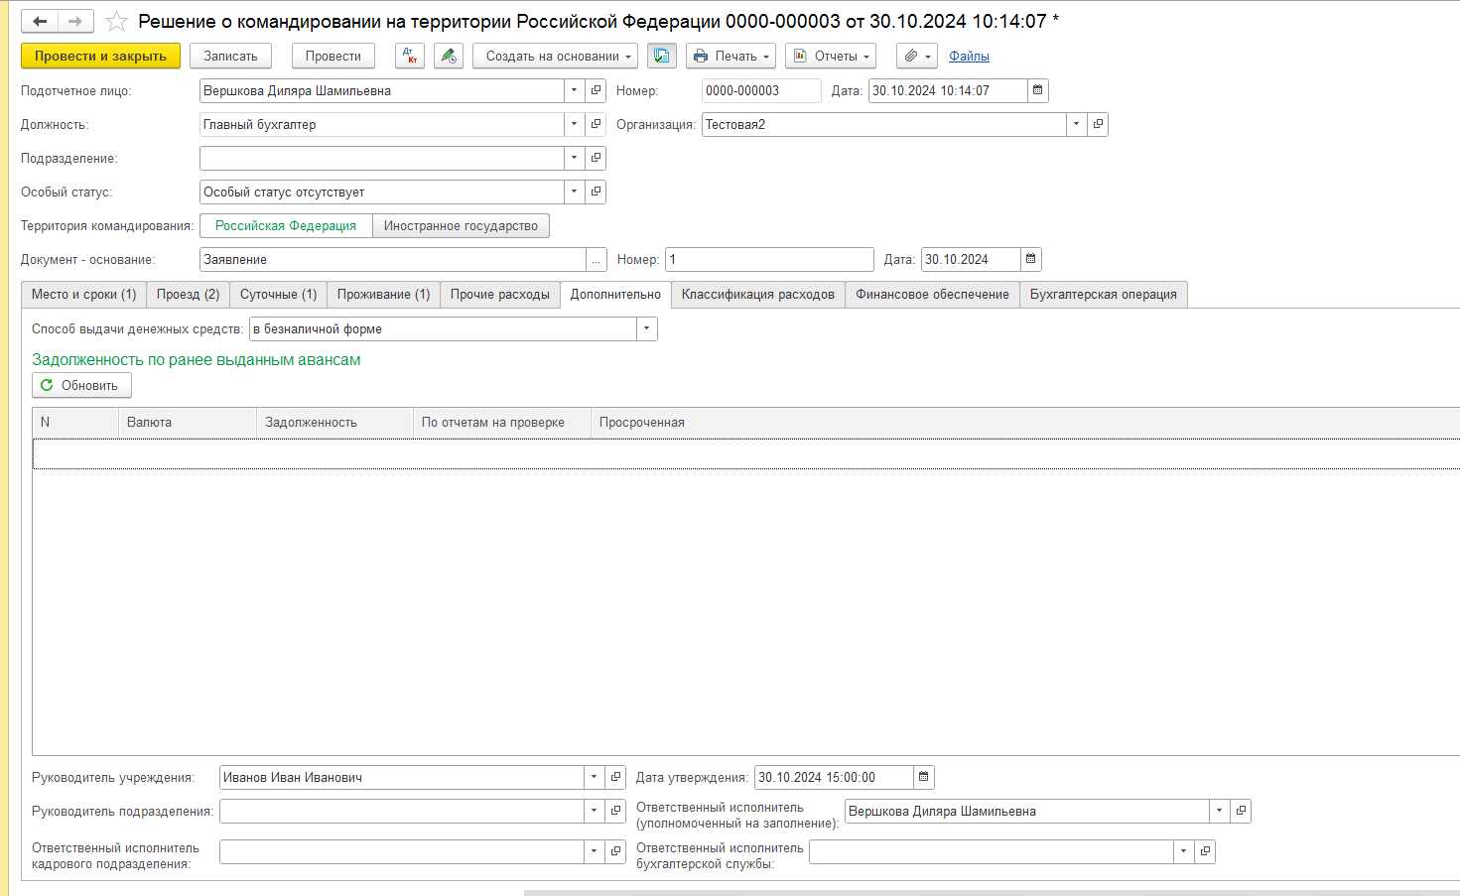This screenshot has width=1460, height=896.
Task: Expand the Должность dropdown
Action: [x=574, y=124]
